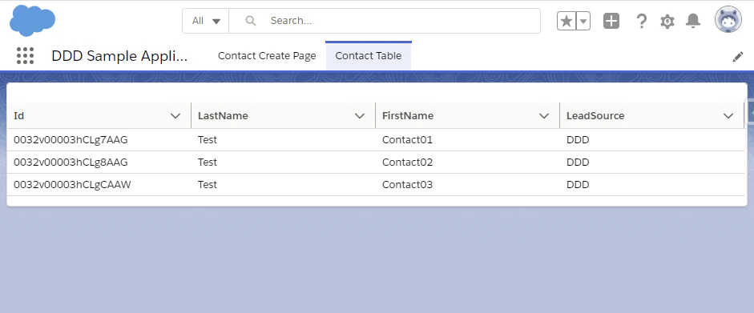This screenshot has height=313, width=754.
Task: Open the Help question mark icon
Action: (641, 21)
